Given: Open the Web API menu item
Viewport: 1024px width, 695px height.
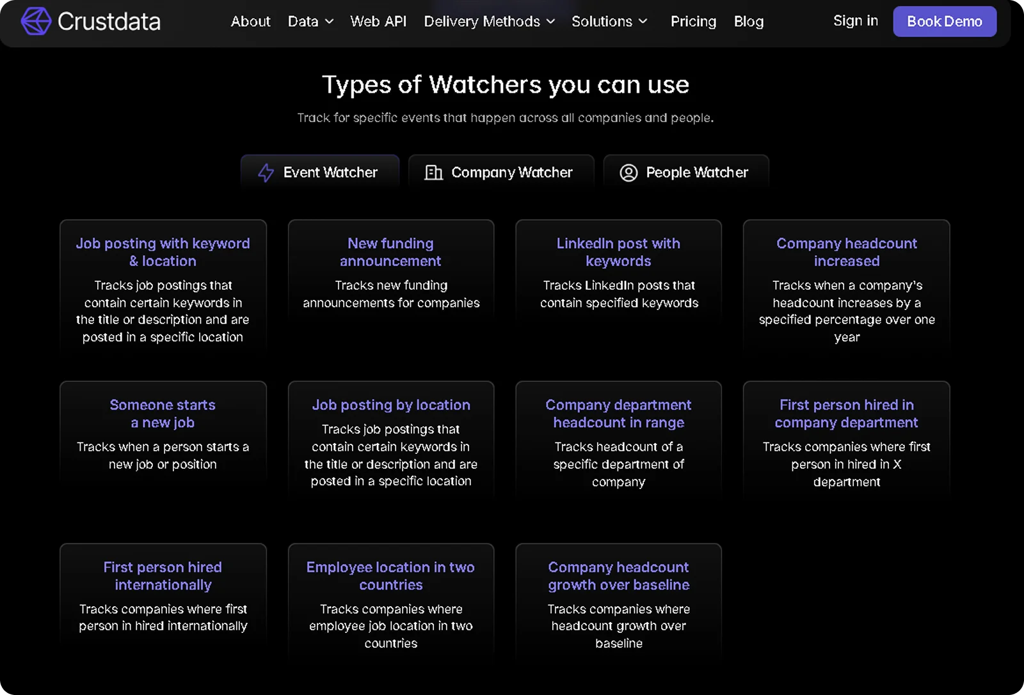Looking at the screenshot, I should 378,21.
